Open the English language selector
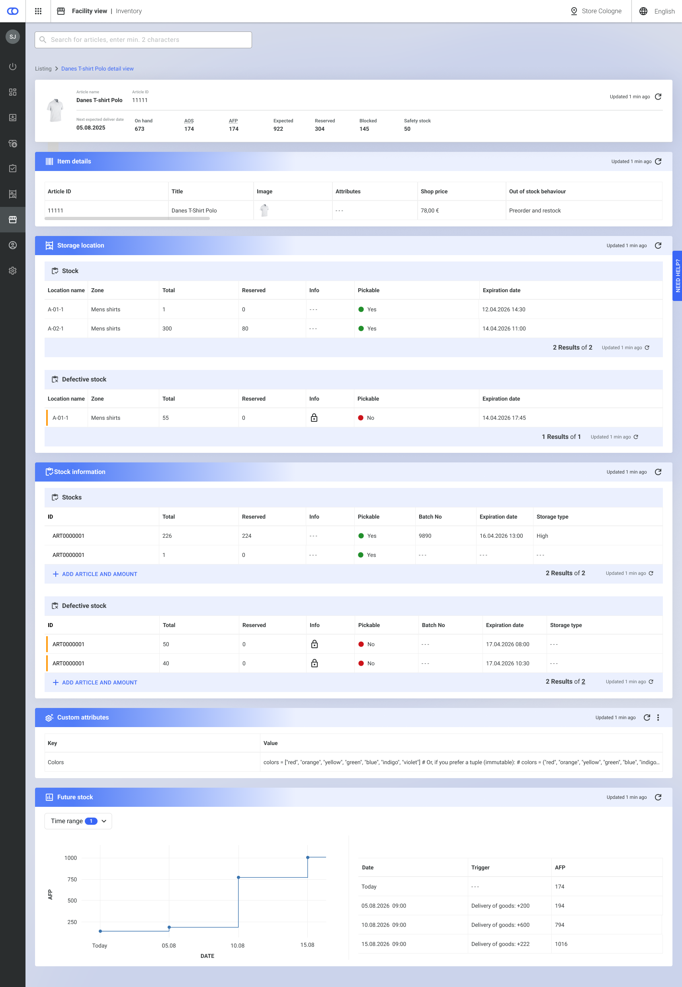Viewport: 682px width, 987px height. coord(657,11)
